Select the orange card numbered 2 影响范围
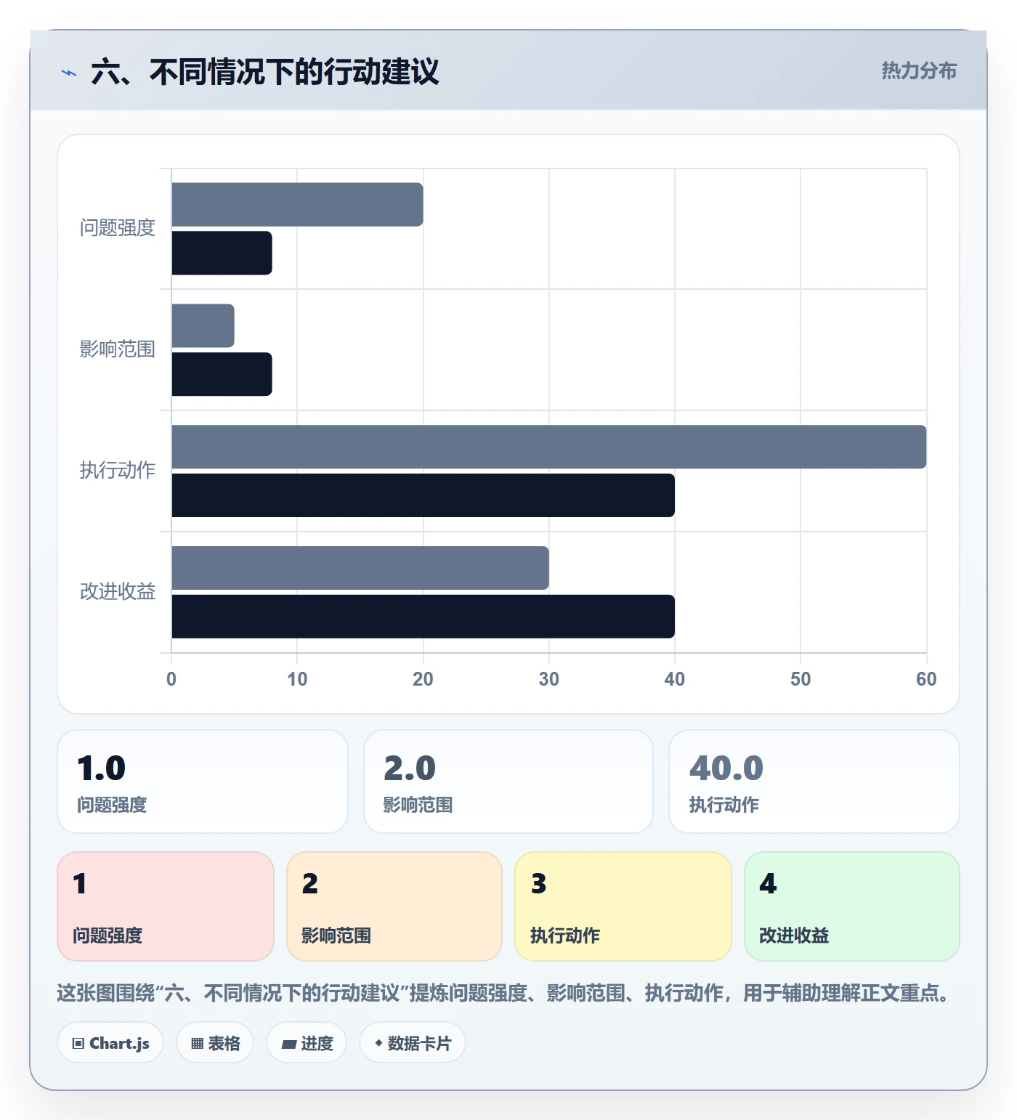The width and height of the screenshot is (1017, 1120). coord(394,906)
